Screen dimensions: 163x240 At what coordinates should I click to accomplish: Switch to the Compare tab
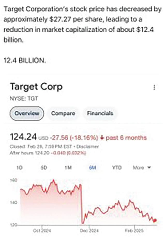click(63, 114)
